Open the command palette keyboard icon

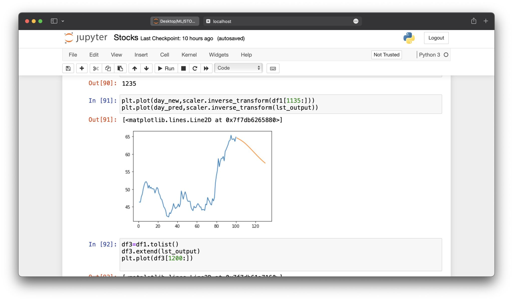click(x=273, y=68)
